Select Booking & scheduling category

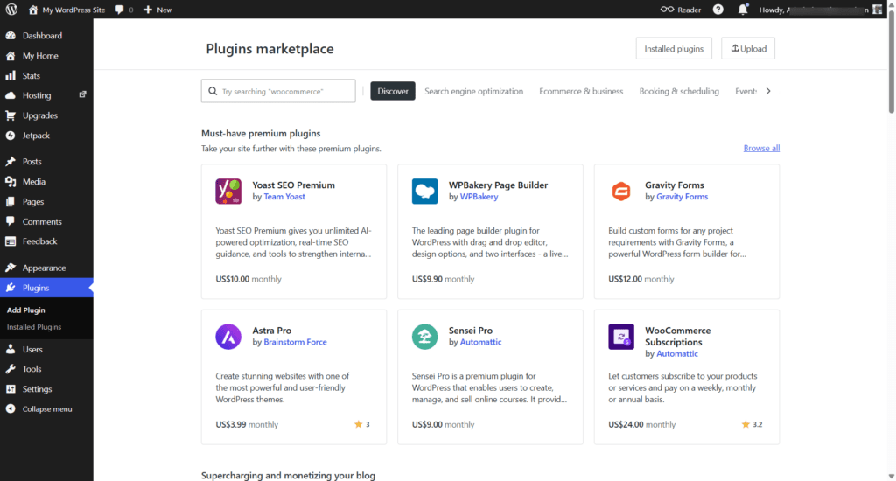[x=679, y=91]
